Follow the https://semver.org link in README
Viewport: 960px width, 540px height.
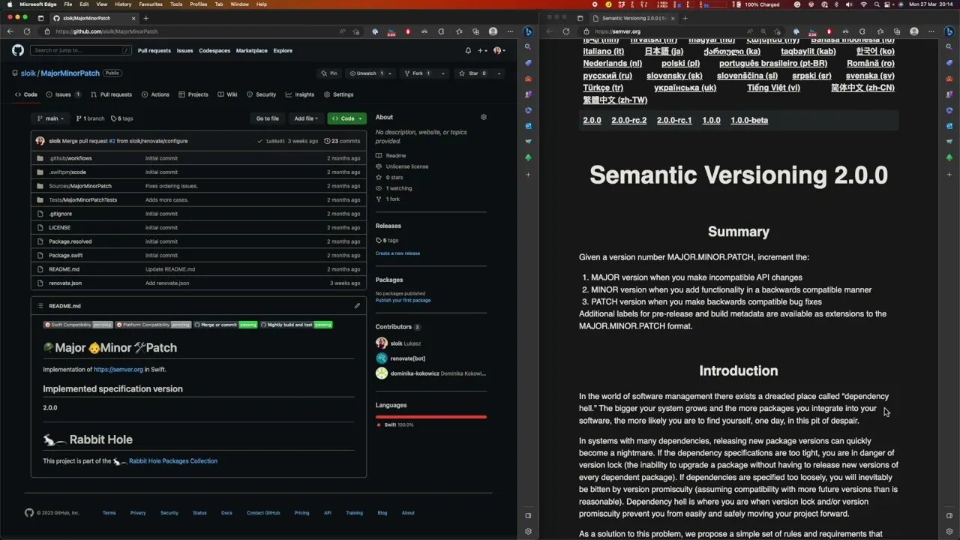[118, 370]
